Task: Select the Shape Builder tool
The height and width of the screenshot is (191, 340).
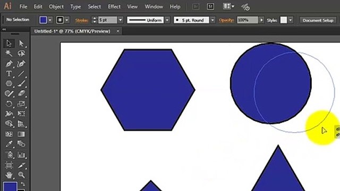Action: (x=9, y=124)
